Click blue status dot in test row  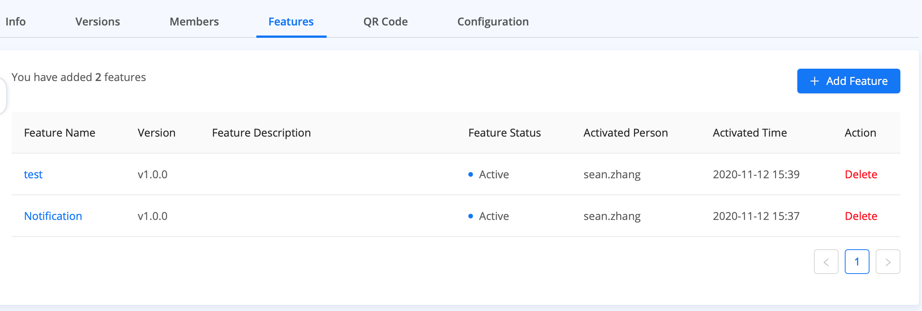coord(470,174)
